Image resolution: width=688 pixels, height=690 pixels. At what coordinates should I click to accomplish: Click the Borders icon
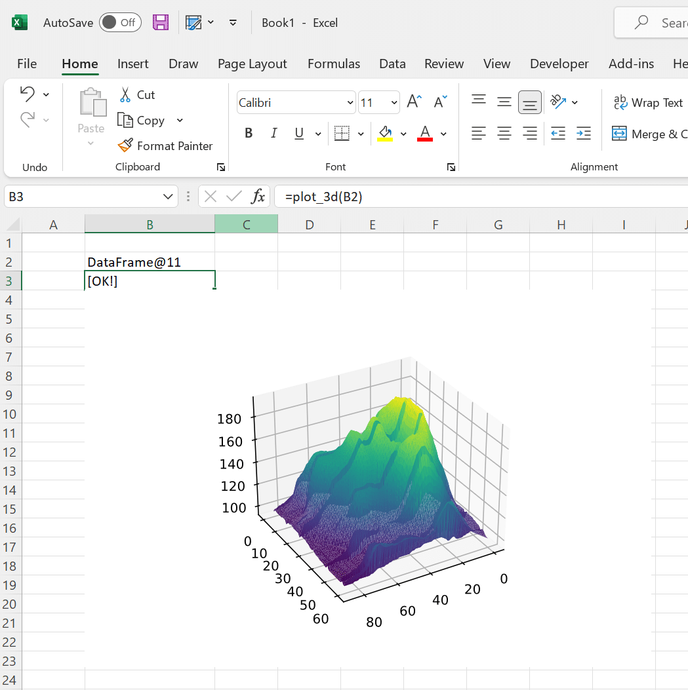tap(342, 133)
